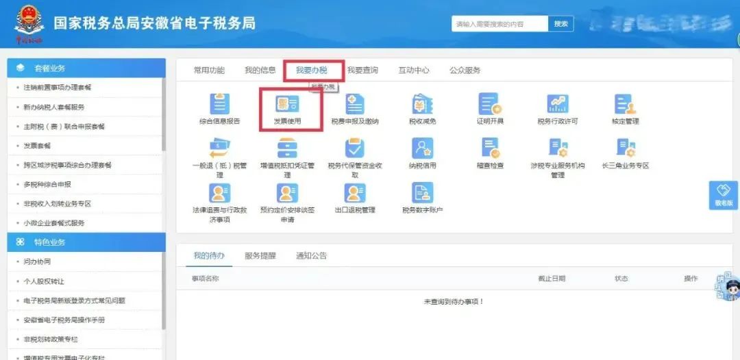Click the 截止日期 column header
The width and height of the screenshot is (740, 360).
tap(552, 279)
